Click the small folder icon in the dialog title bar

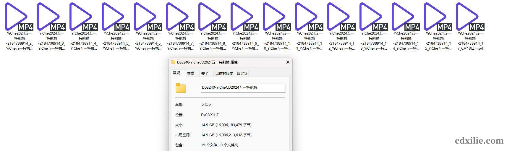[173, 62]
